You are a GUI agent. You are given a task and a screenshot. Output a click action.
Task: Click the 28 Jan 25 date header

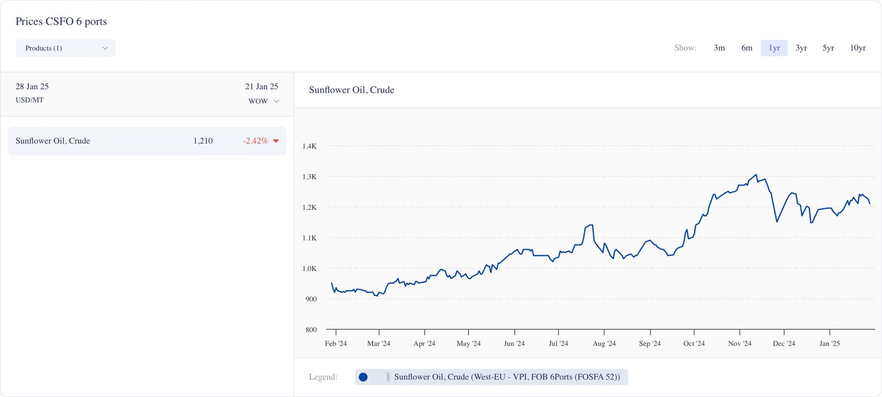32,86
